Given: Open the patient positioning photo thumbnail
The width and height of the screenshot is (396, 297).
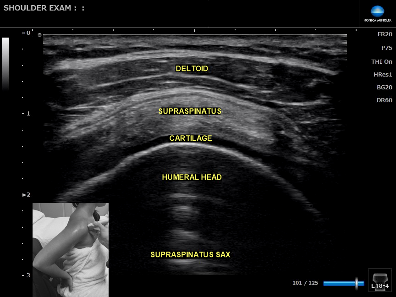Looking at the screenshot, I should (71, 250).
